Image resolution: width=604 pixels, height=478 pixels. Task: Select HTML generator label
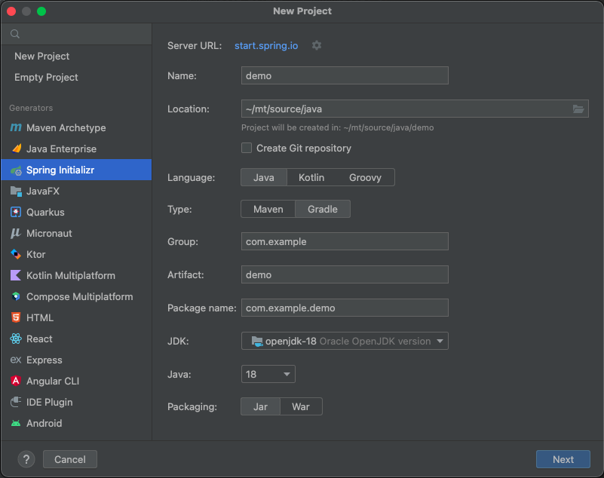[x=40, y=317]
